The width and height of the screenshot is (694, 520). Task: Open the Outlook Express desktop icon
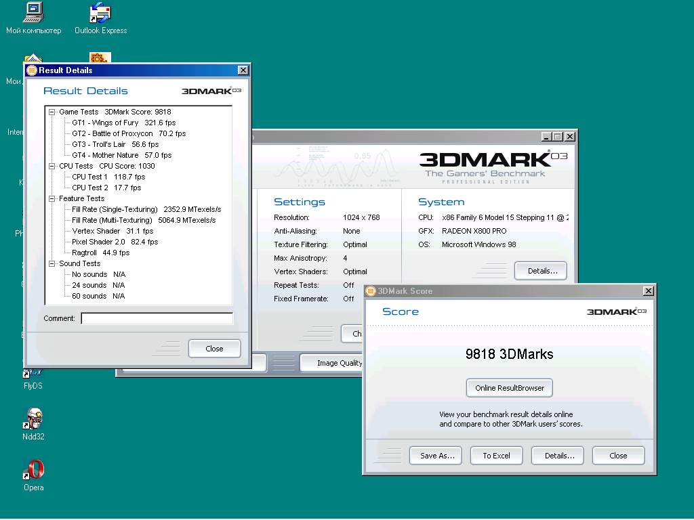click(x=100, y=12)
